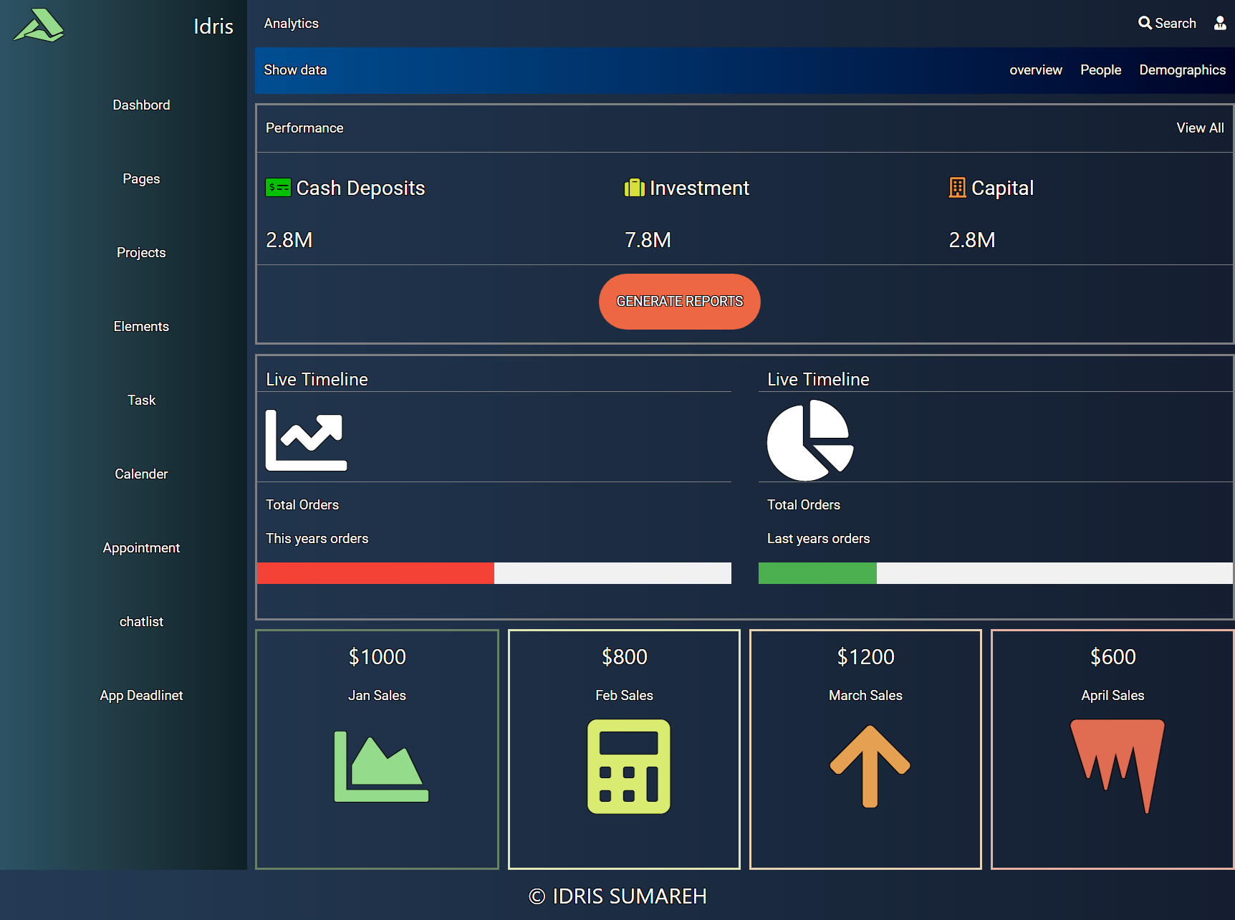1235x920 pixels.
Task: Click the pie chart icon under Live Timeline
Action: tap(810, 440)
